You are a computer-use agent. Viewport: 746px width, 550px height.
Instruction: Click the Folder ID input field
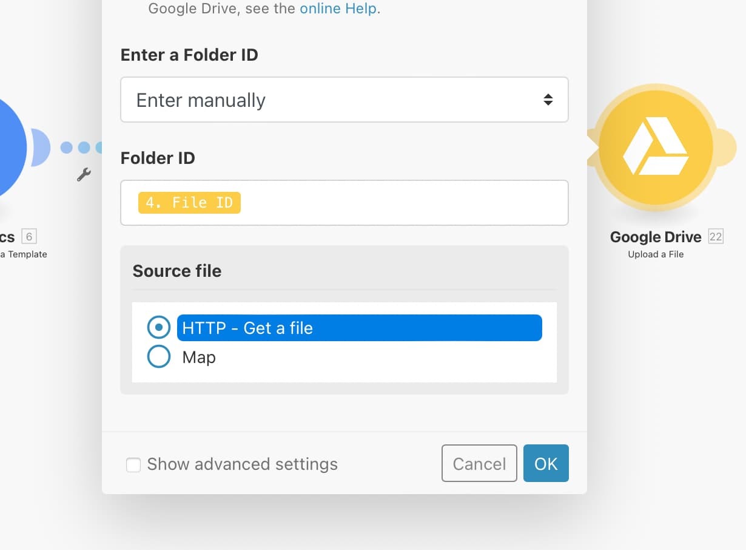(x=344, y=203)
